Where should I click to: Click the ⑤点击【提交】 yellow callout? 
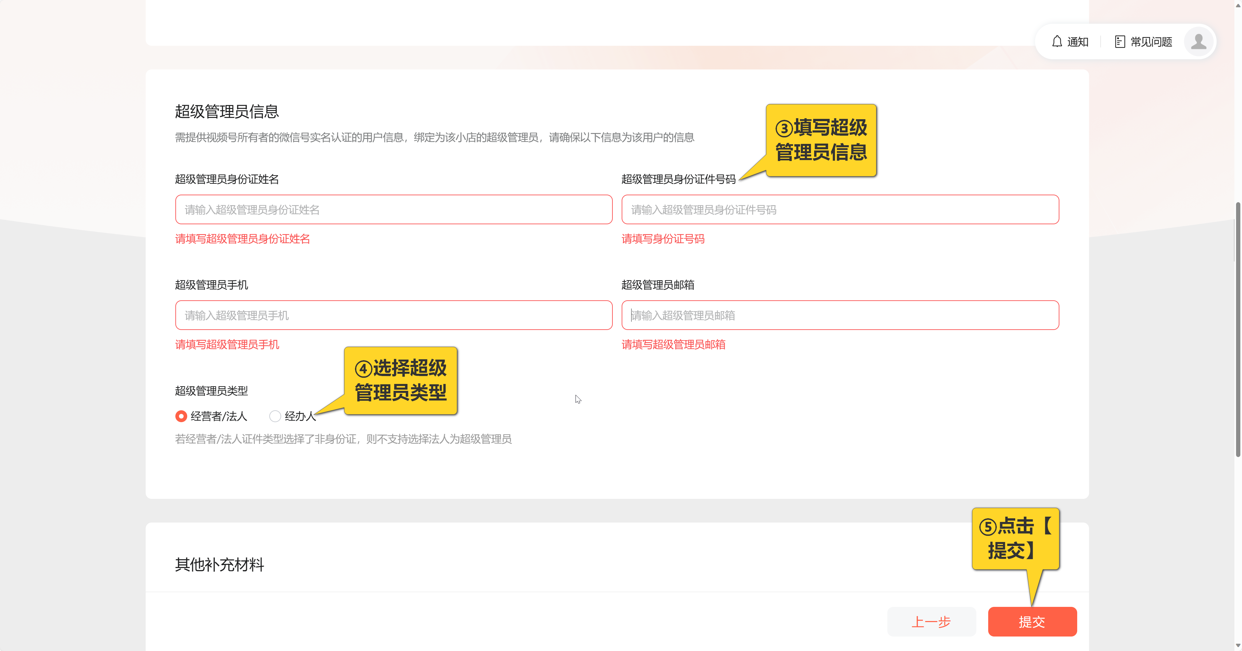tap(1016, 538)
